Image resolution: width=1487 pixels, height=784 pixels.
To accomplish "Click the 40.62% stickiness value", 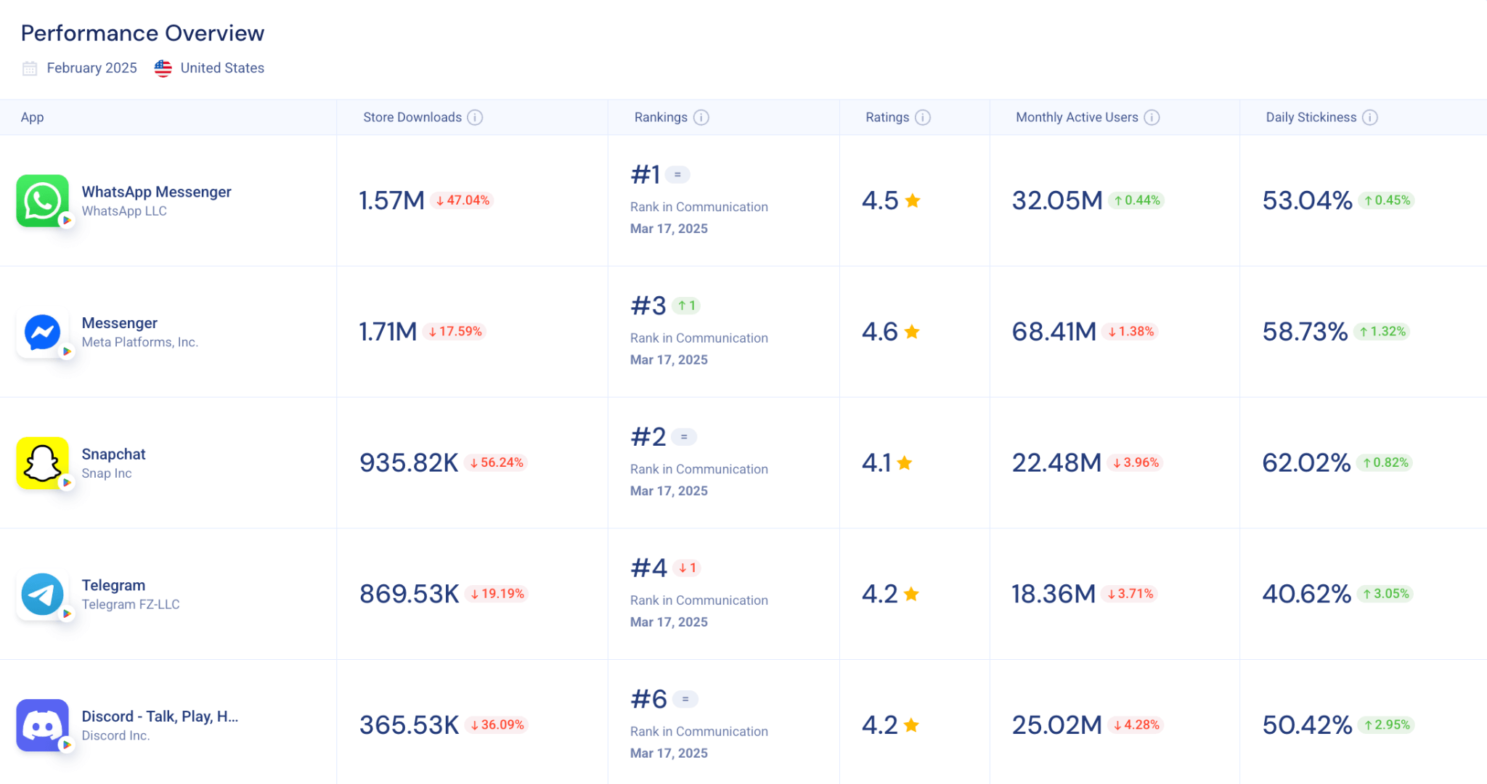I will pos(1307,595).
